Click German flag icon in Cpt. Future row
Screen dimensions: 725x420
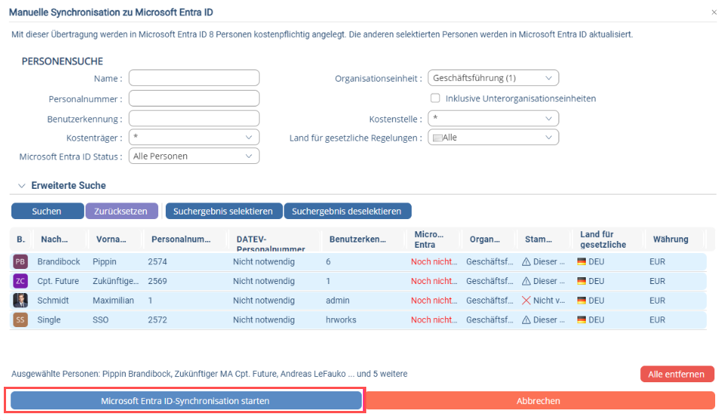coord(582,281)
